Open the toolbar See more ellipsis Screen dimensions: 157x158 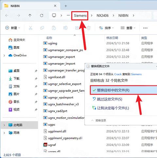[x=145, y=28]
